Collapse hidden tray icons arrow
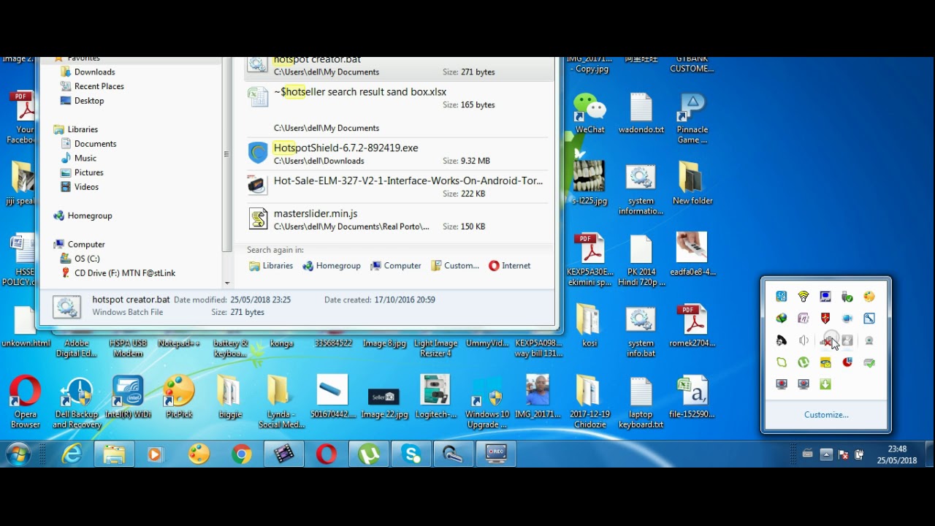This screenshot has width=935, height=526. (826, 454)
